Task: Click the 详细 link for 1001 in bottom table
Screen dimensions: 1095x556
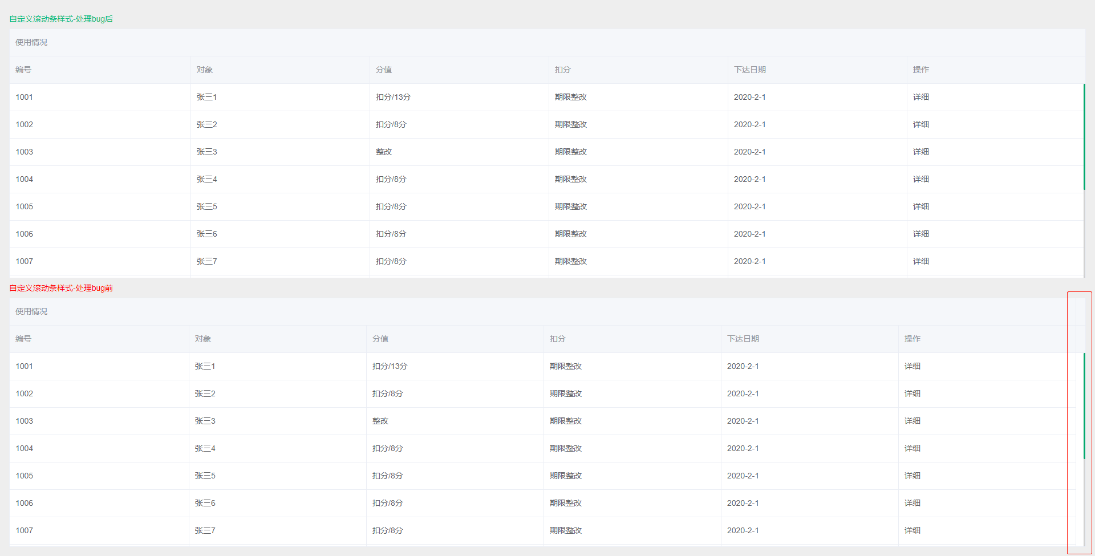Action: click(912, 366)
